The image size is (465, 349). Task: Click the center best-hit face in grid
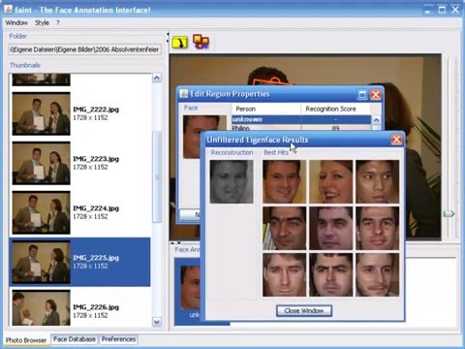[x=330, y=228]
